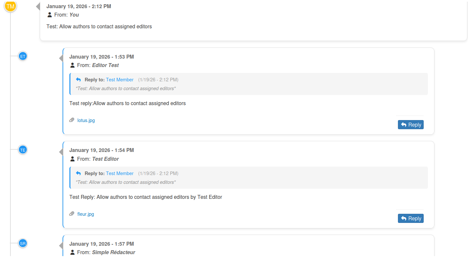Click reply arrow icon in Test Editor's quote
This screenshot has width=468, height=260.
[78, 173]
